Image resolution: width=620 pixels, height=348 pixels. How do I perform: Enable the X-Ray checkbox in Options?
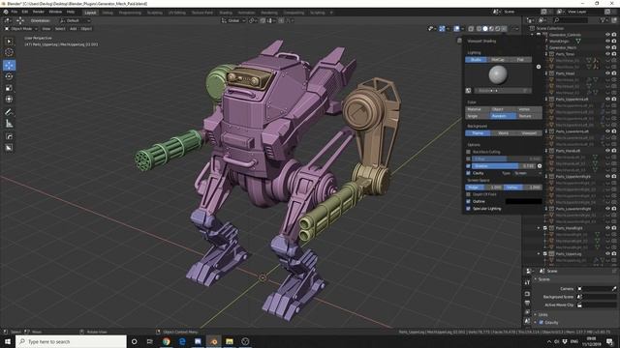469,159
